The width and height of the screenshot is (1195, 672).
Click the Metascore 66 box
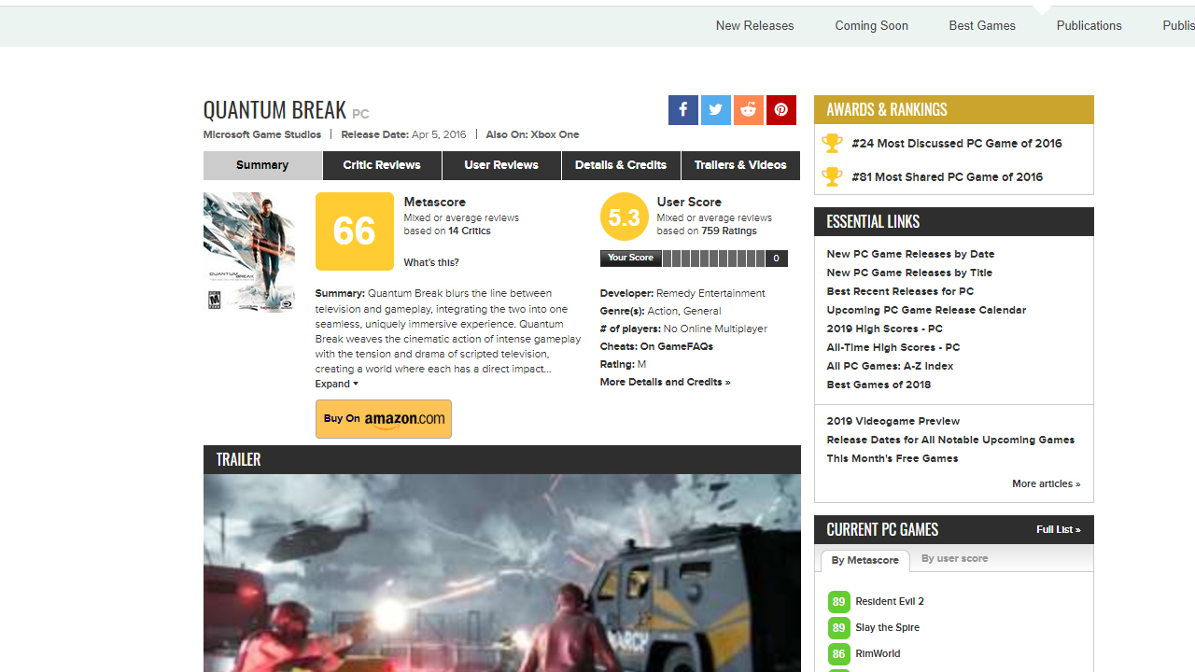pyautogui.click(x=355, y=231)
